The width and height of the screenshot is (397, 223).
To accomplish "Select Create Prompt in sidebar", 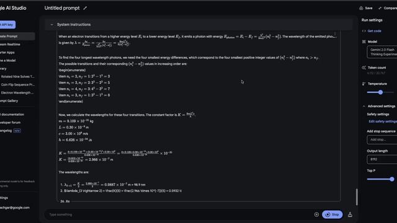I will 17,36.
